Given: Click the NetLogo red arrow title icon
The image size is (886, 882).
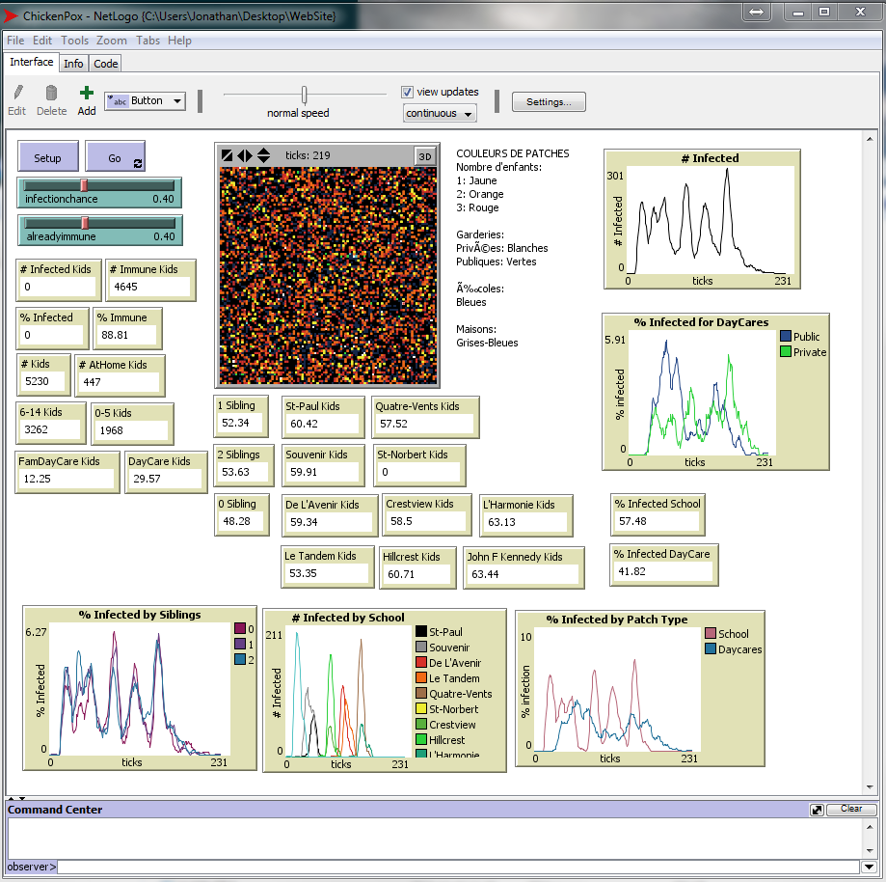Looking at the screenshot, I should 11,16.
